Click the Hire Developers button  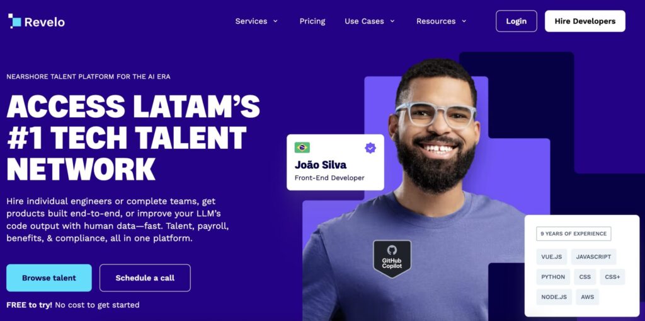pos(585,21)
